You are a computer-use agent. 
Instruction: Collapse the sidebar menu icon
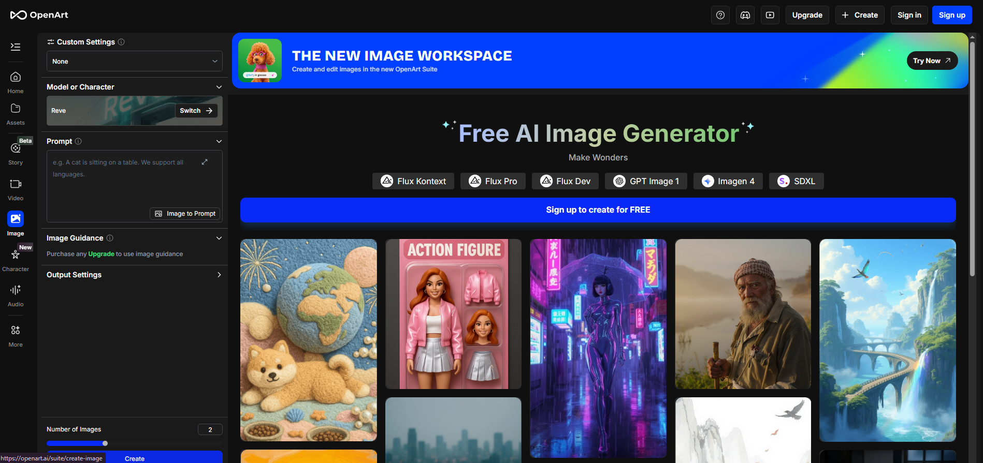coord(16,47)
